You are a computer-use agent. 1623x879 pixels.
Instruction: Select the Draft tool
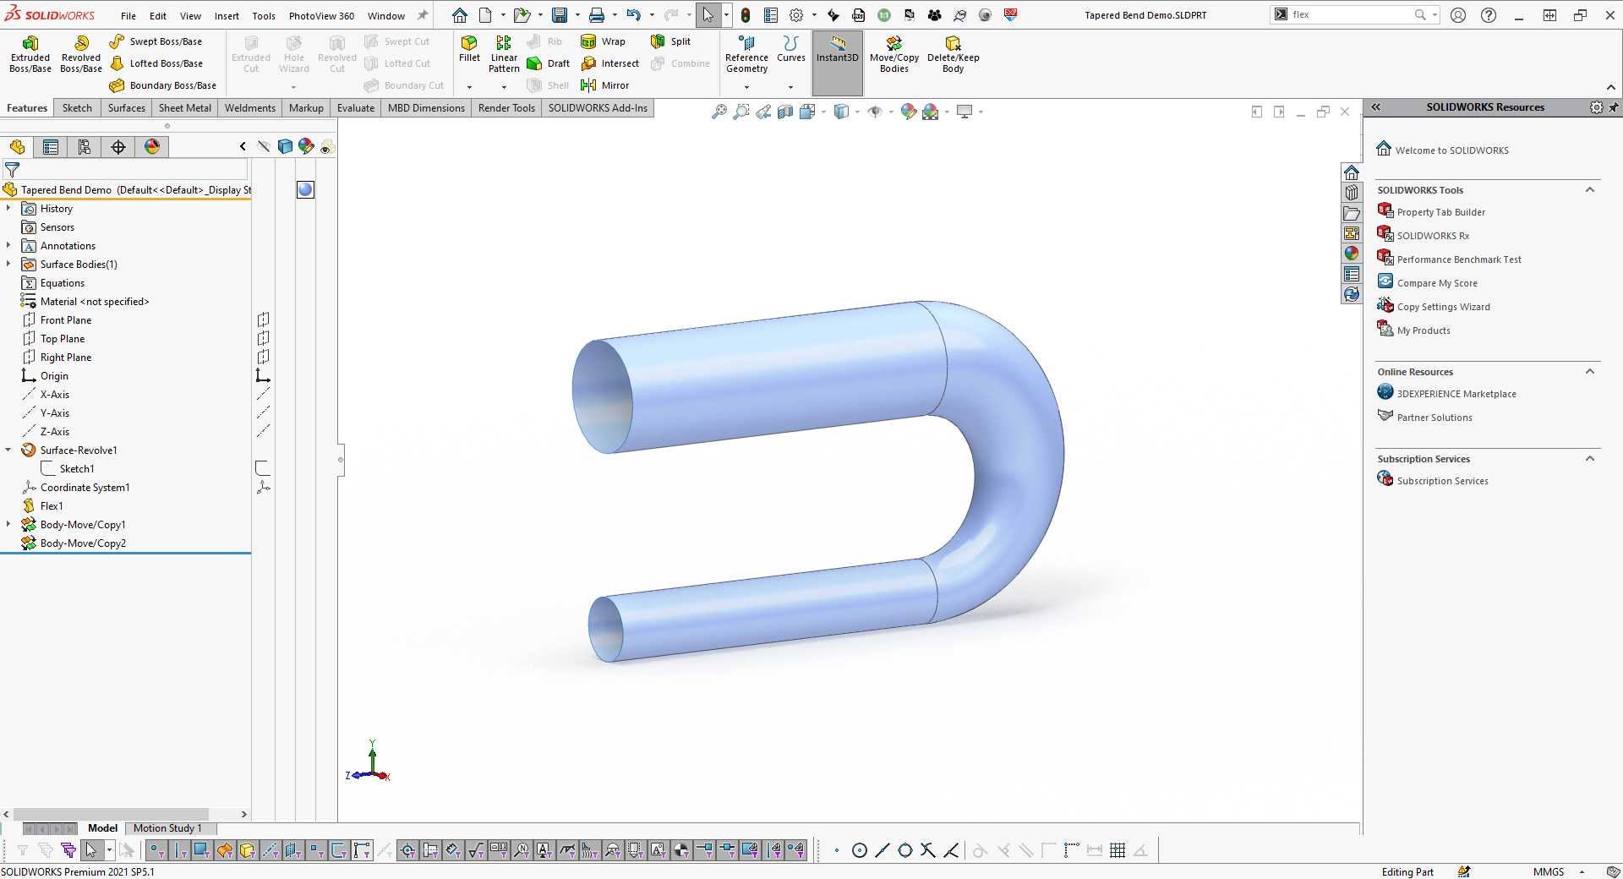coord(548,63)
